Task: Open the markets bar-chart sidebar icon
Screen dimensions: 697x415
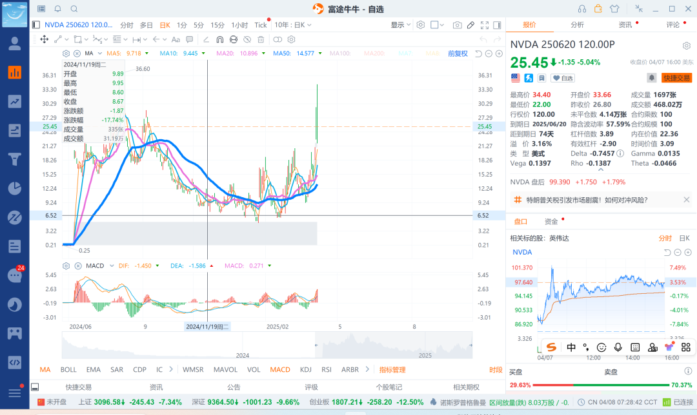Action: 15,72
